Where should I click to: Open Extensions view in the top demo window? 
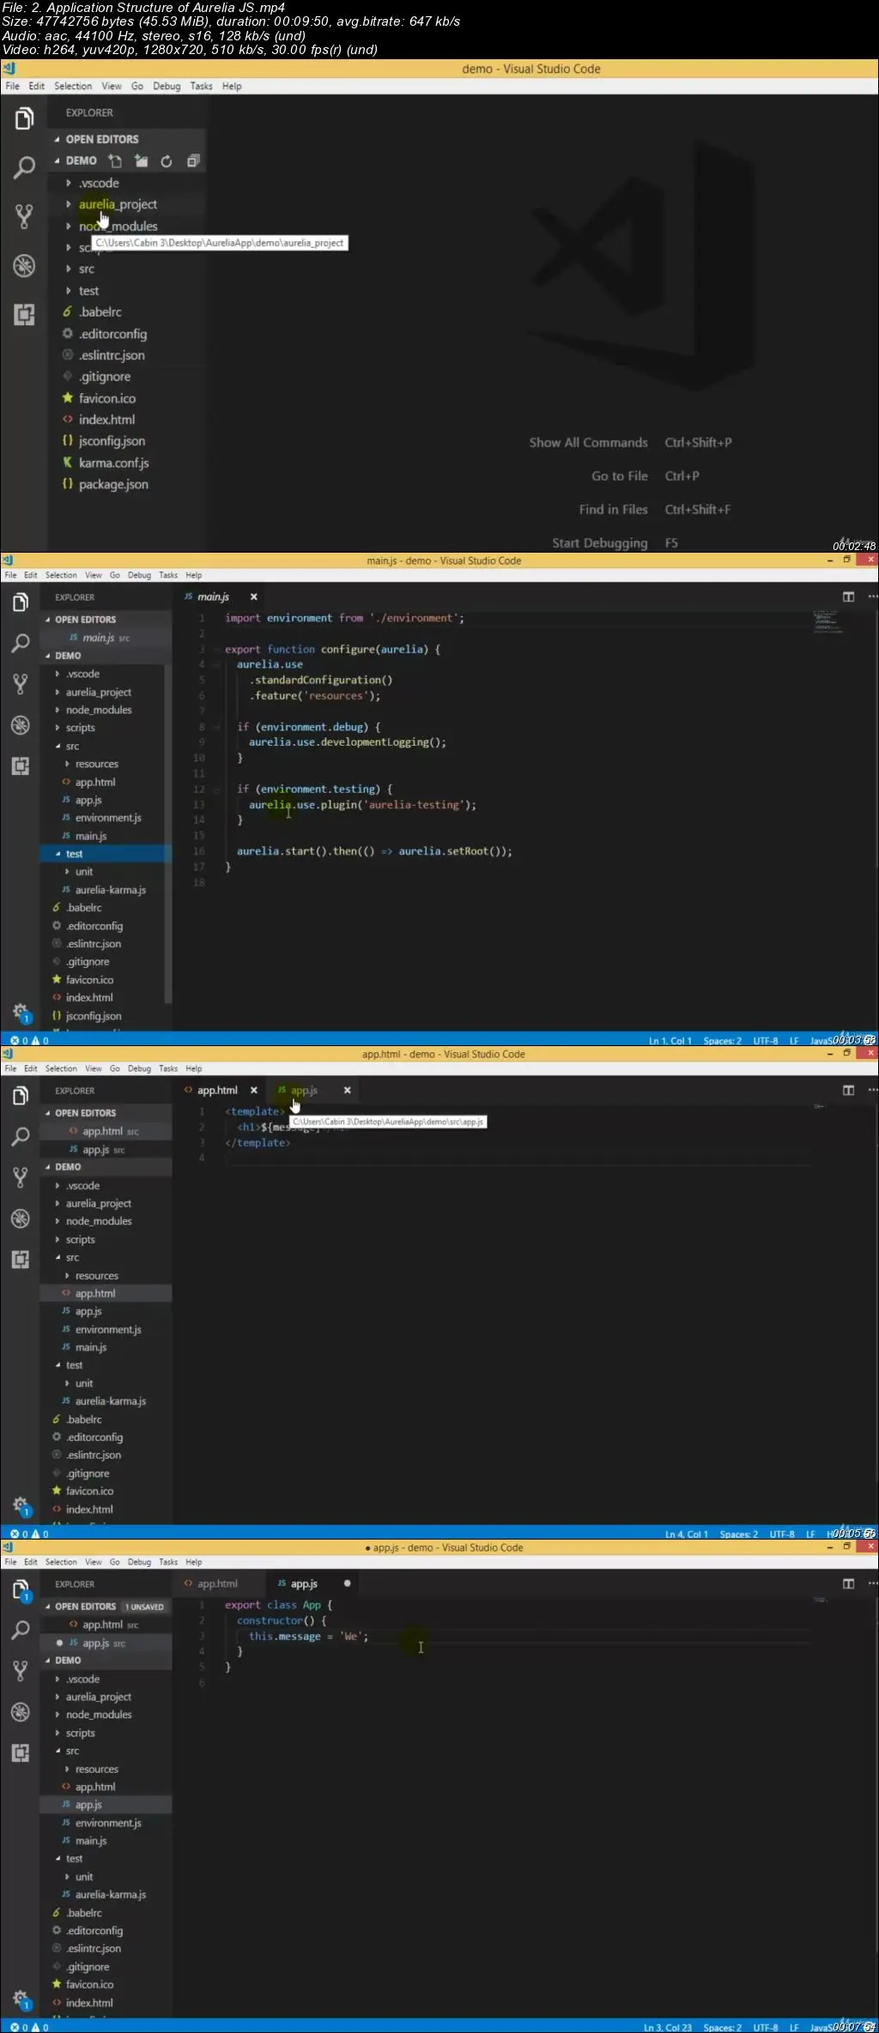[x=24, y=314]
